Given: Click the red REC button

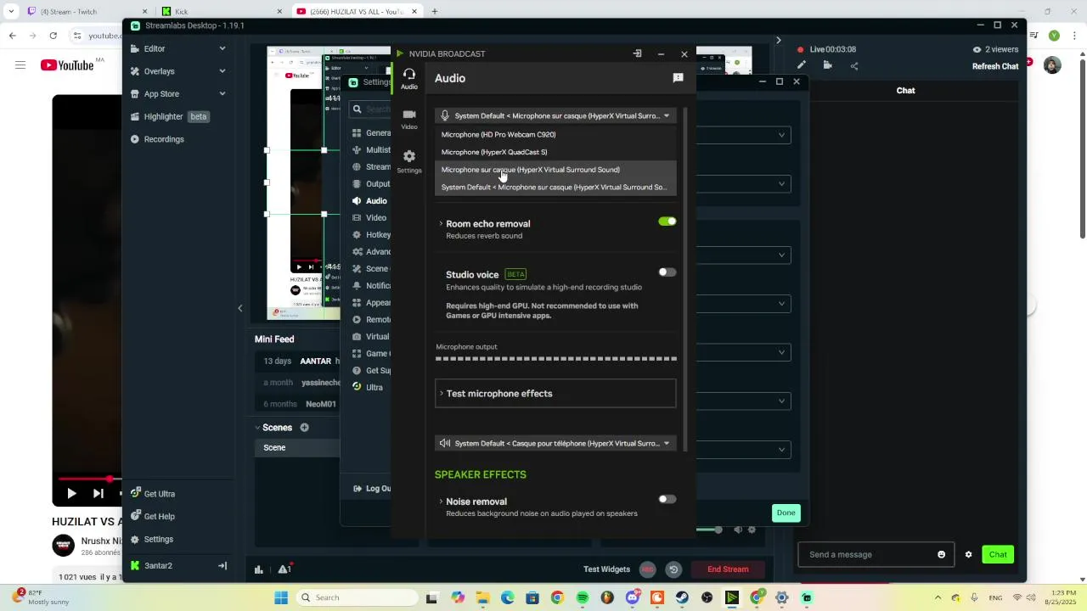Looking at the screenshot, I should (x=648, y=569).
